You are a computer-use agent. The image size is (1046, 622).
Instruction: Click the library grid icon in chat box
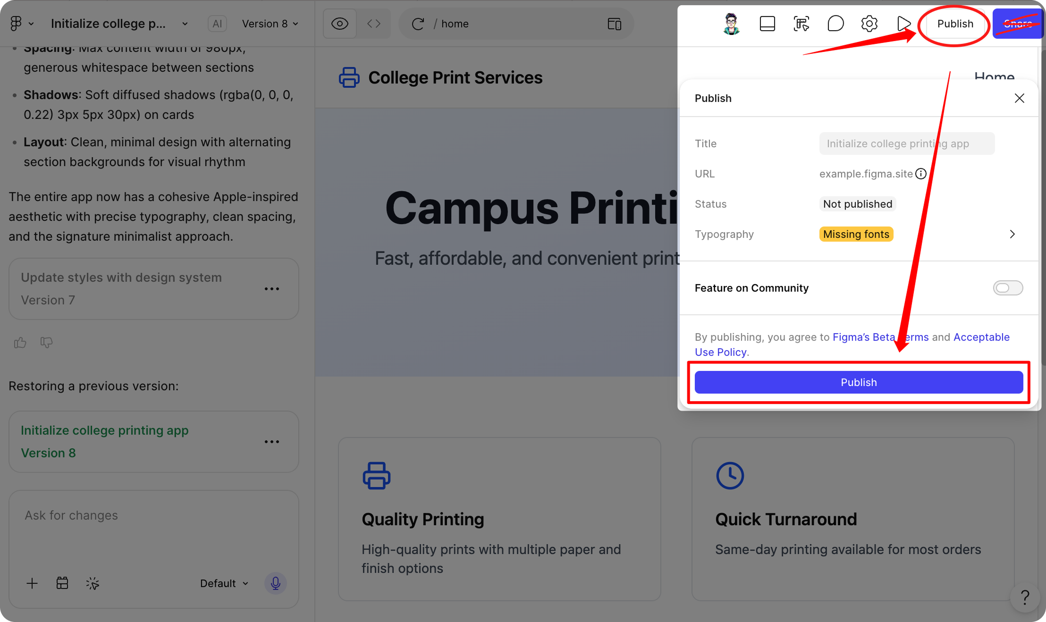(62, 583)
